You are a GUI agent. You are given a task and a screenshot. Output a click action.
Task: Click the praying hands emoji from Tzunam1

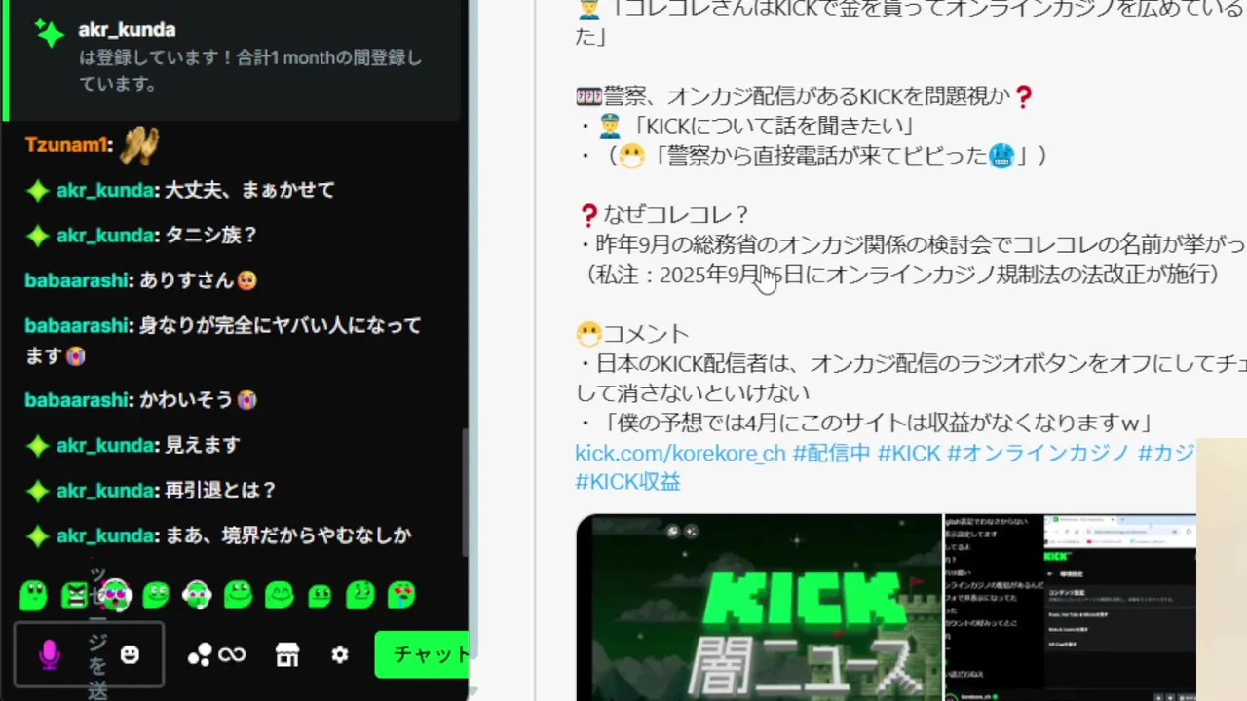point(138,146)
